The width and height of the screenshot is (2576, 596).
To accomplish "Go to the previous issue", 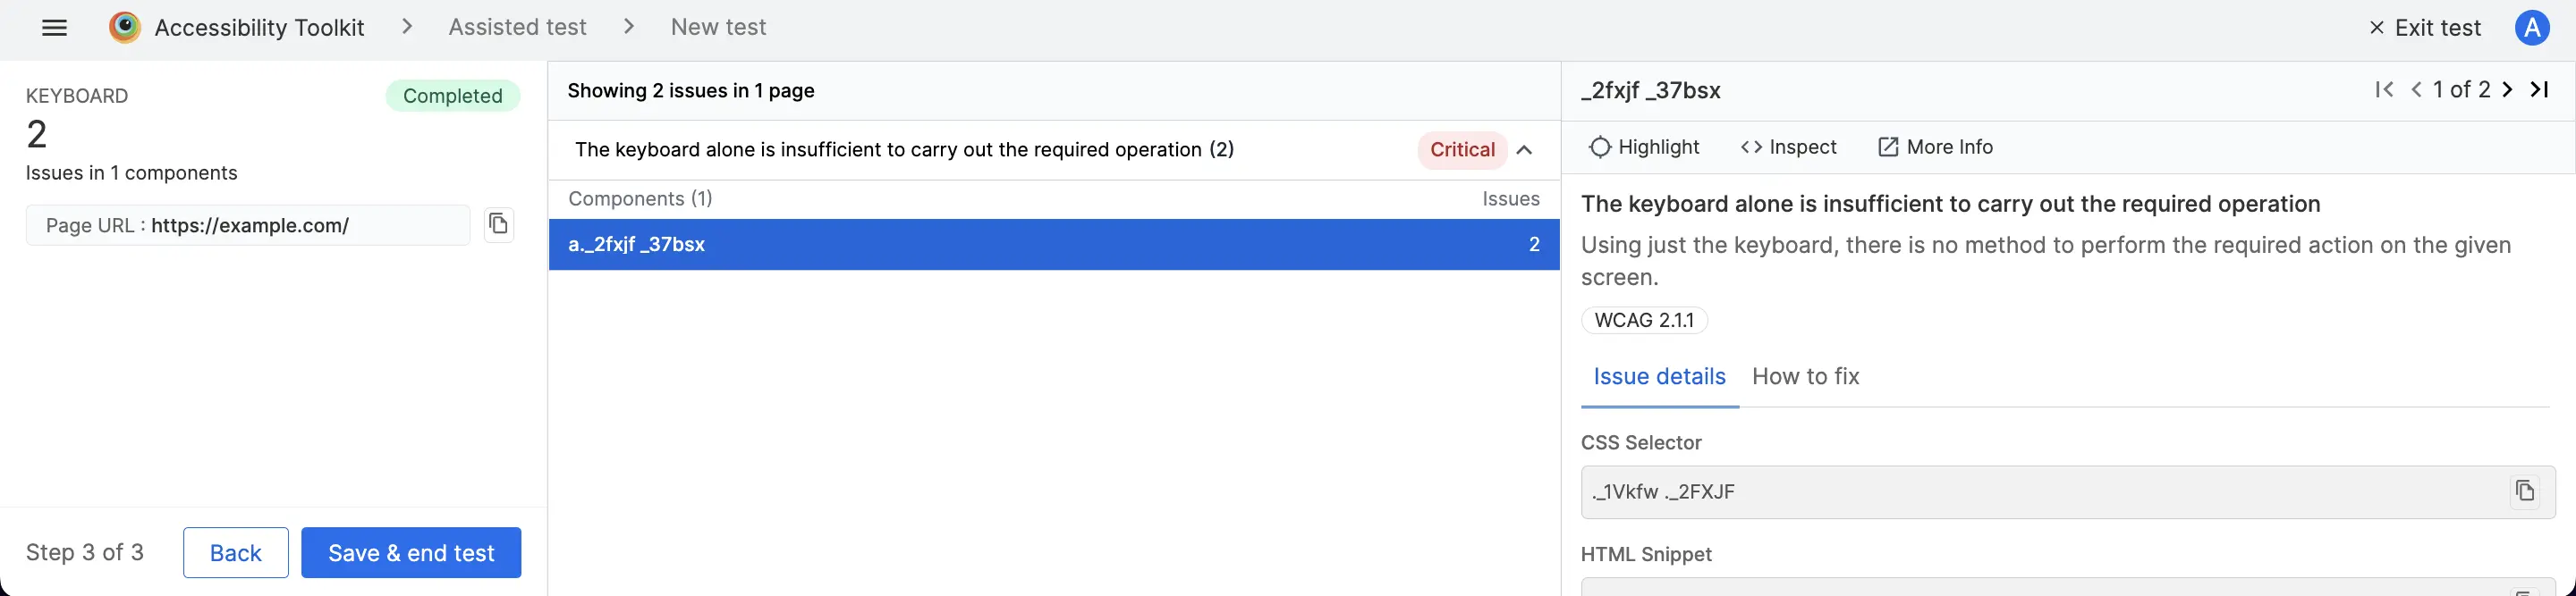I will pos(2416,90).
